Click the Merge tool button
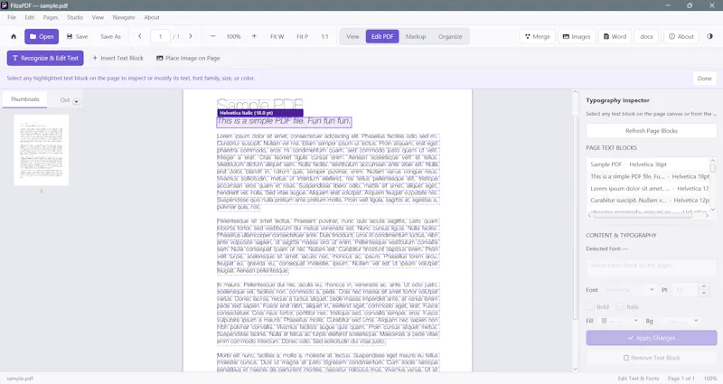 537,36
